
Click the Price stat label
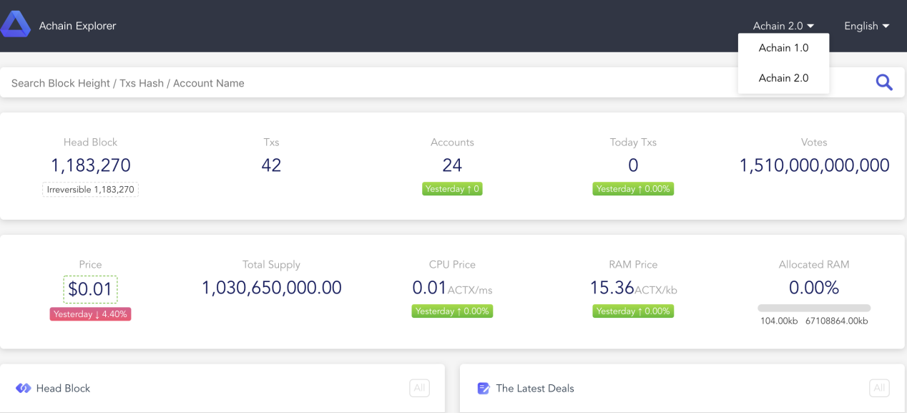point(90,265)
